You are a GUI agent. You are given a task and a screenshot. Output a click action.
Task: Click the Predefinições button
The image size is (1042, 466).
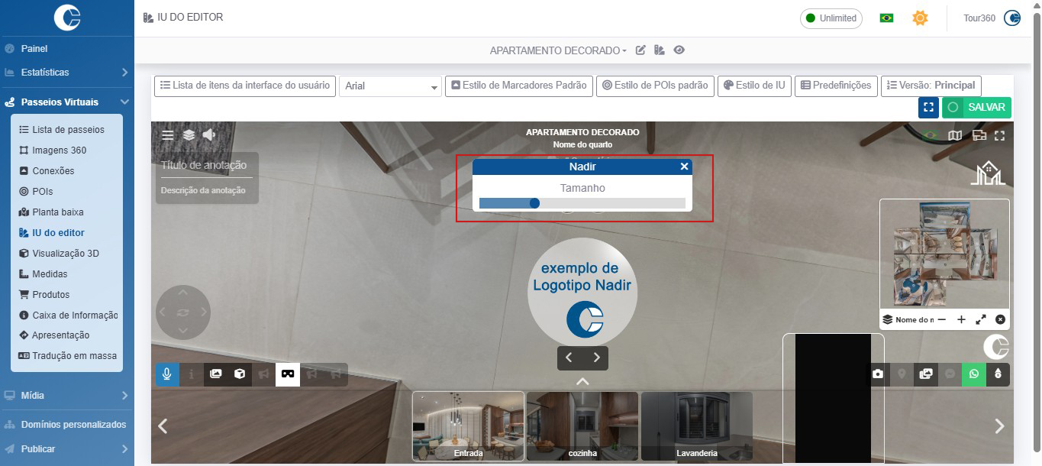[x=836, y=86]
